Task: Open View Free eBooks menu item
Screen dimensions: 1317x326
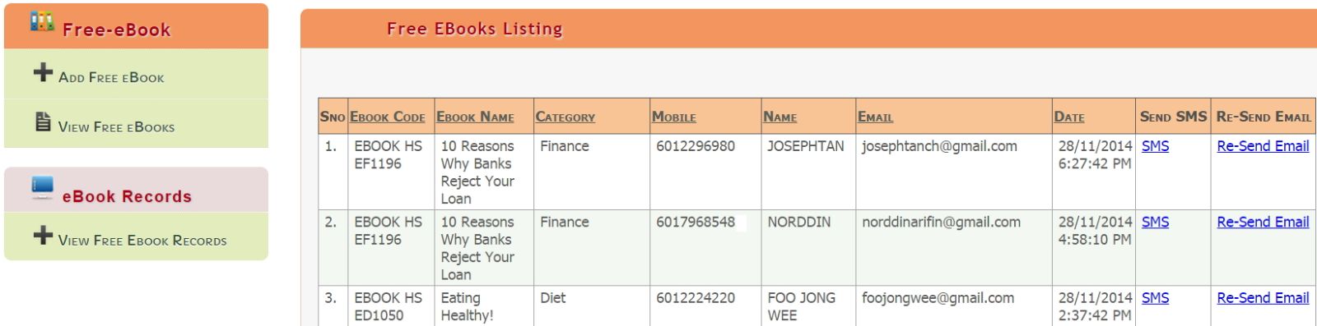Action: (x=116, y=126)
